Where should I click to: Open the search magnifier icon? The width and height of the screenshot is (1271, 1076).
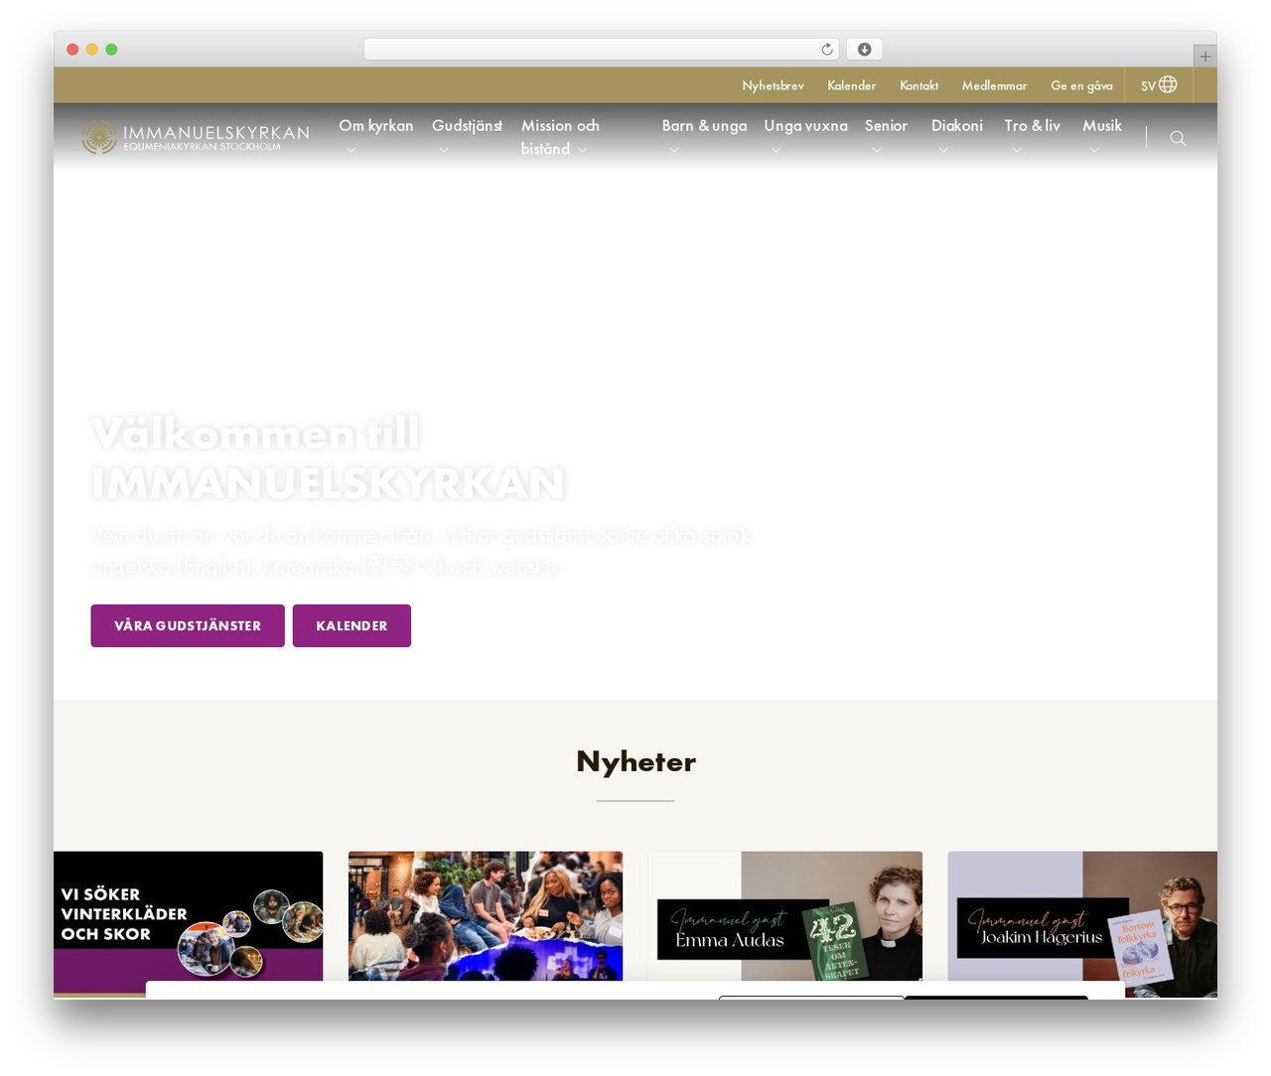1178,138
